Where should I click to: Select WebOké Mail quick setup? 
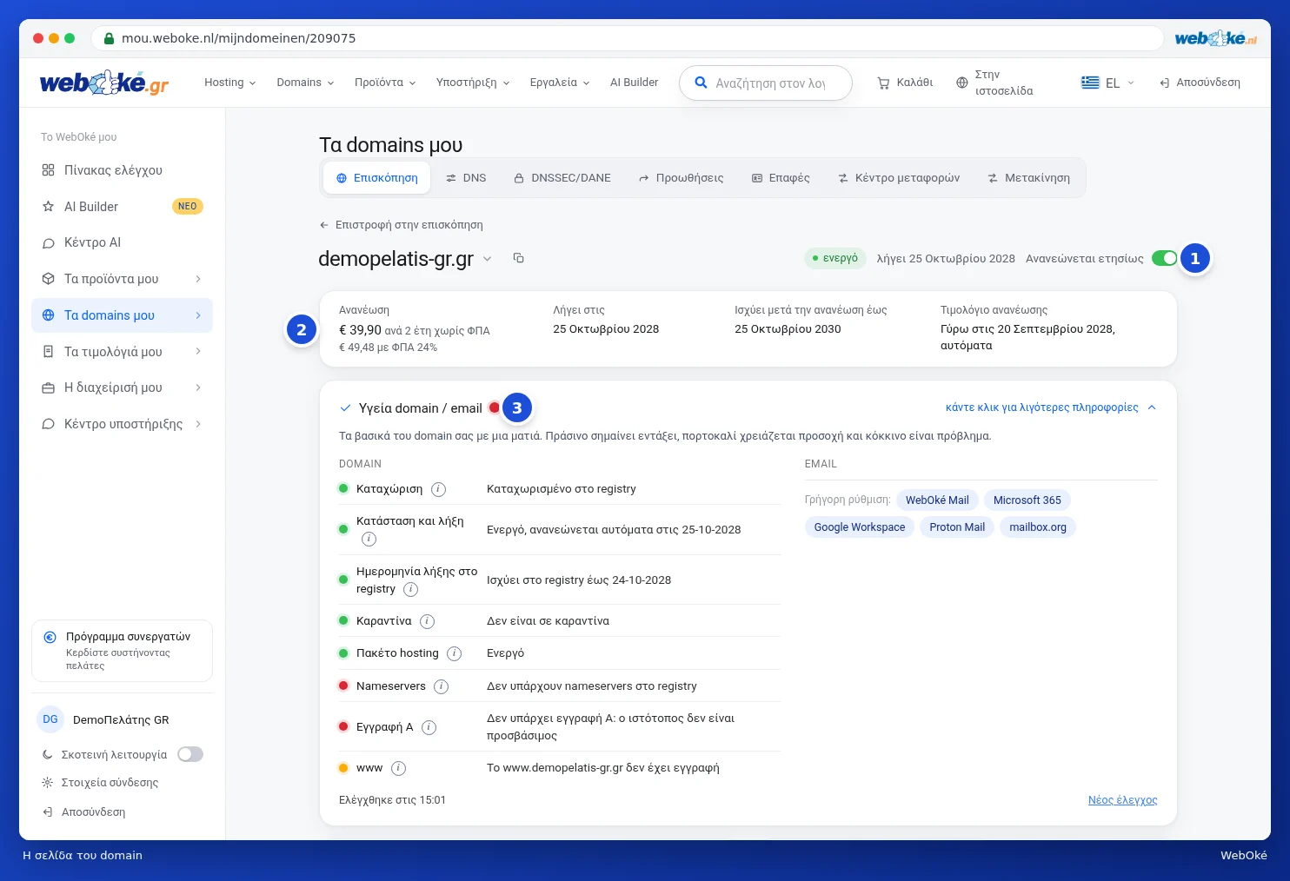coord(937,500)
